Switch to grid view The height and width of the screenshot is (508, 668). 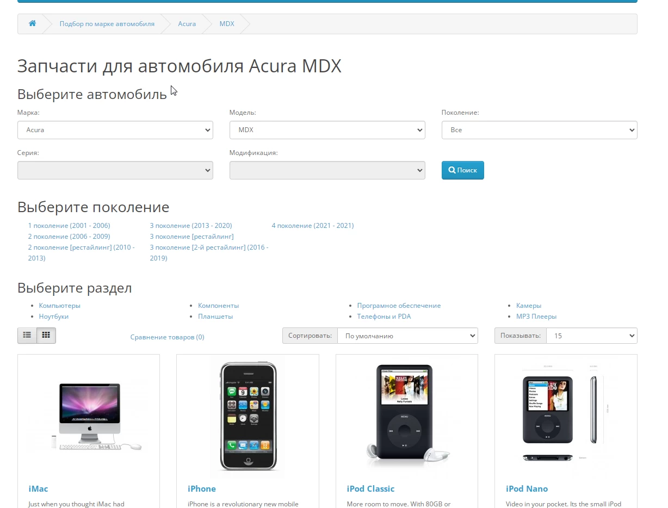pos(46,336)
